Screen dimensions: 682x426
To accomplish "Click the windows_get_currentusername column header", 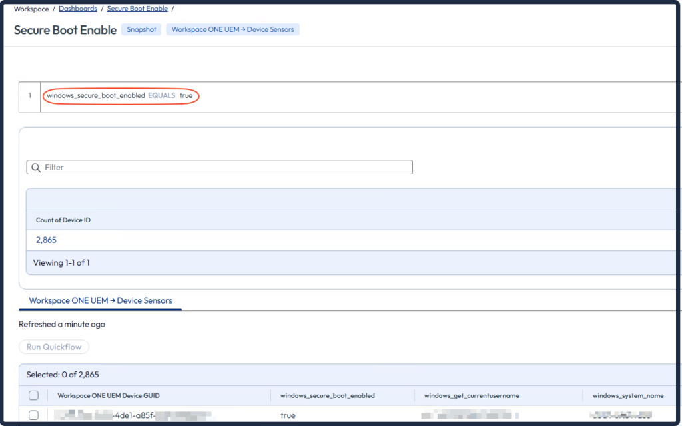I will coord(472,395).
